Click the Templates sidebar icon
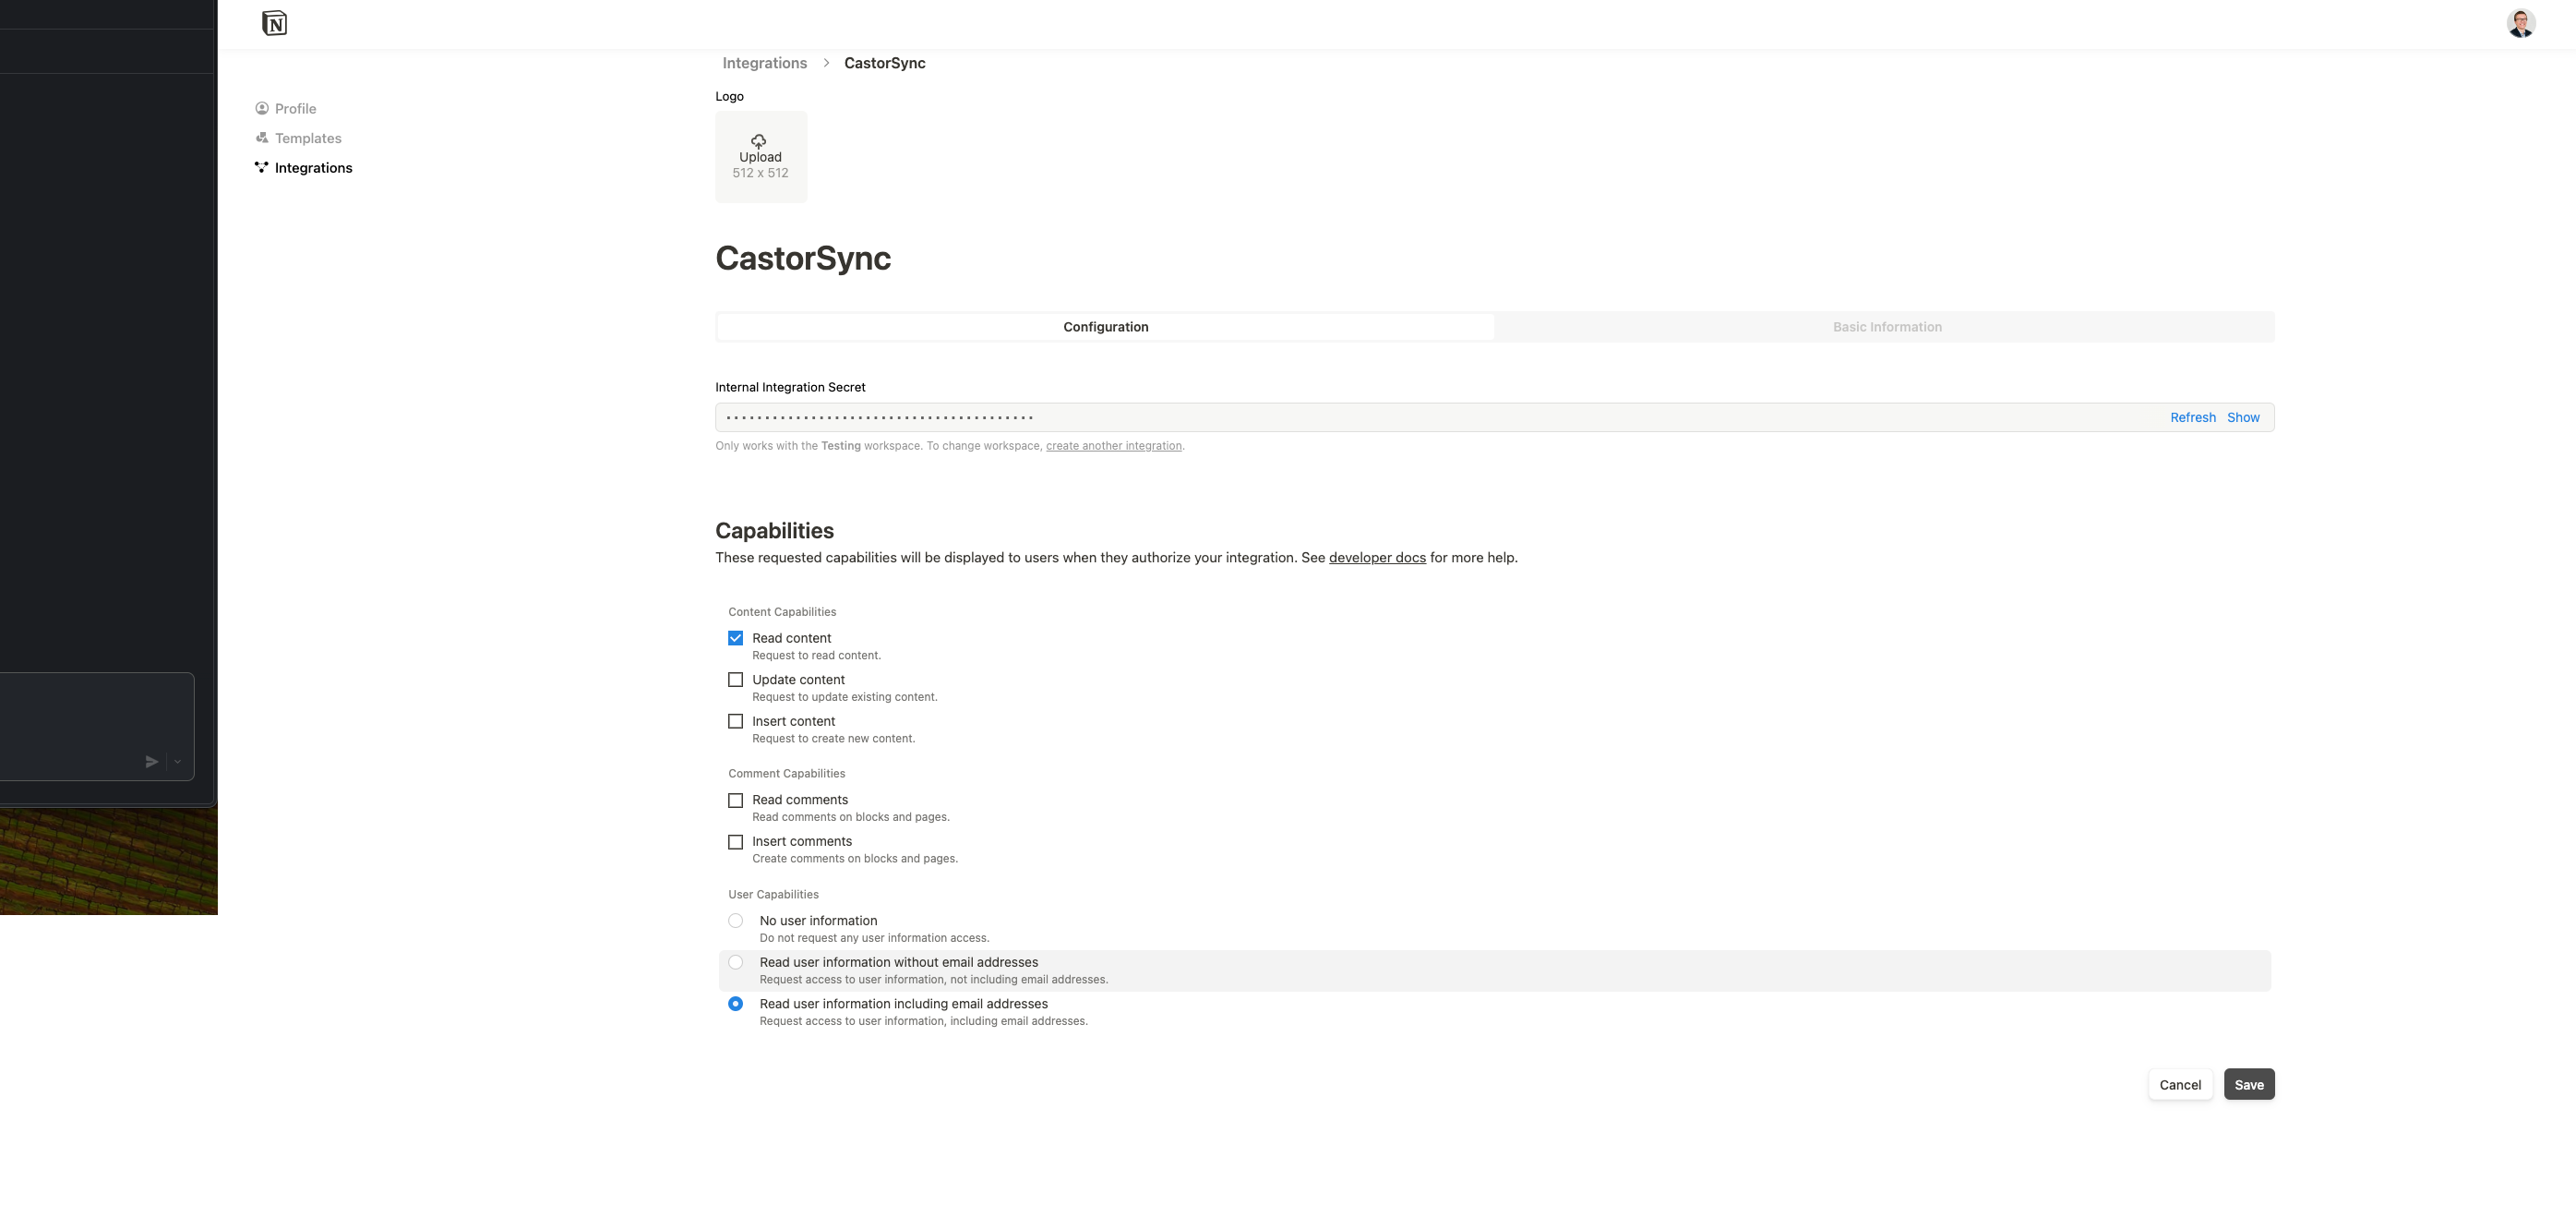The height and width of the screenshot is (1205, 2576). [262, 139]
